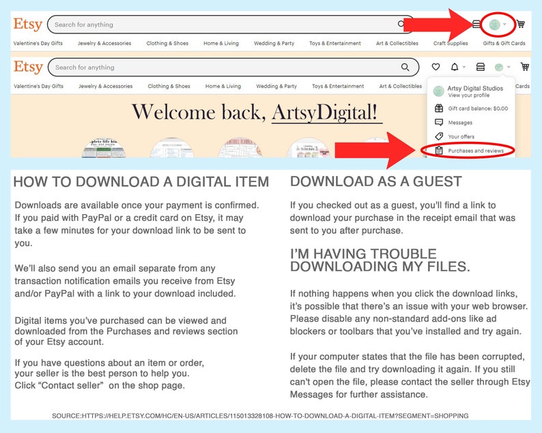Open Art & Collectibles in the second navigation bar

(x=401, y=86)
